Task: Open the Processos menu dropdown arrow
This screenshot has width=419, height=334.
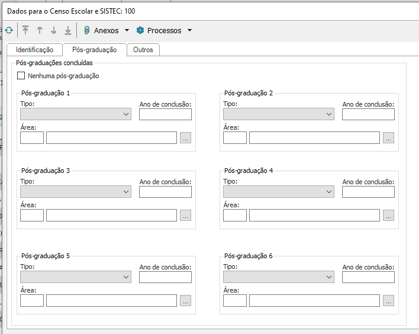Action: (189, 30)
